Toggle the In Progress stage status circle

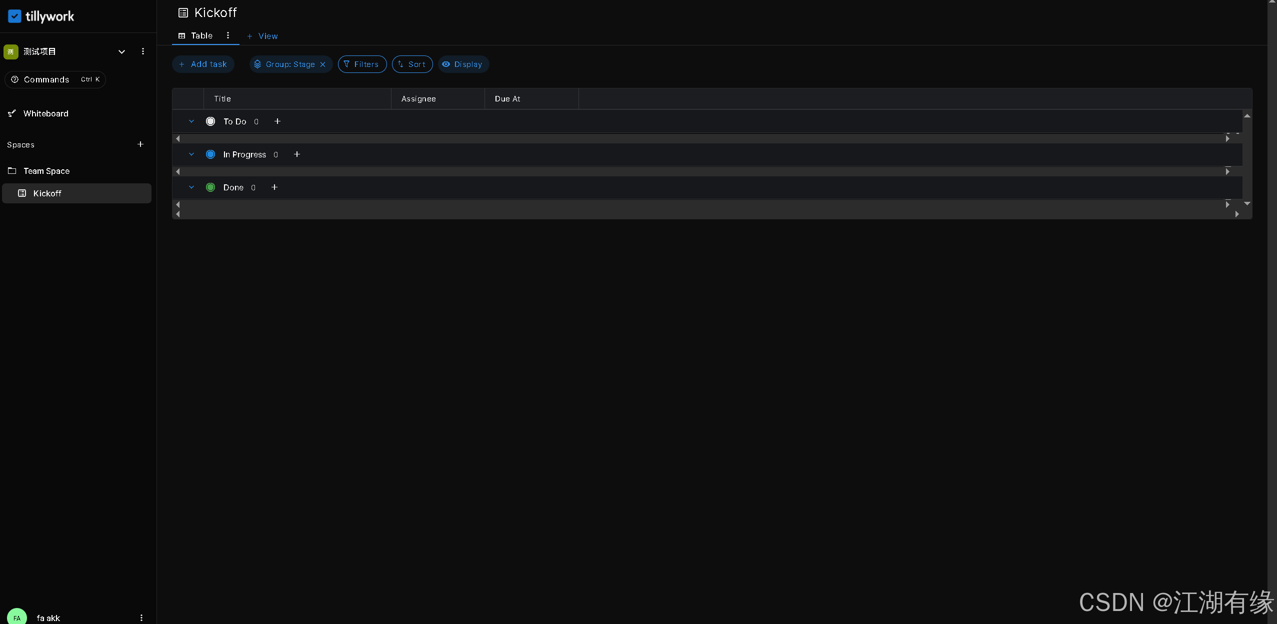[x=210, y=154]
